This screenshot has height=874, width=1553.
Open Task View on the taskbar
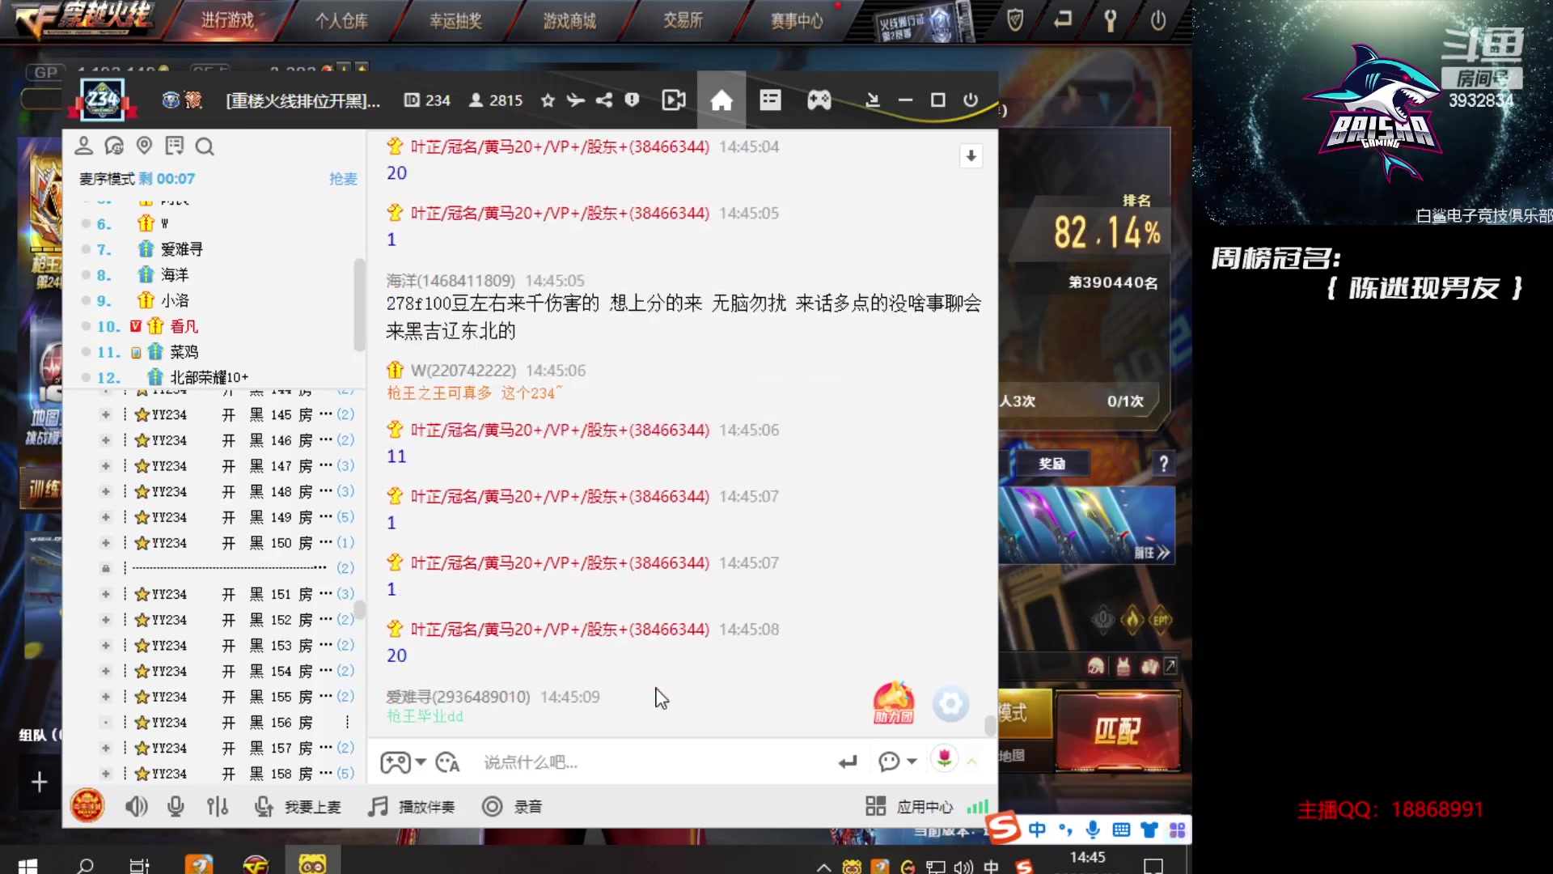tap(139, 865)
